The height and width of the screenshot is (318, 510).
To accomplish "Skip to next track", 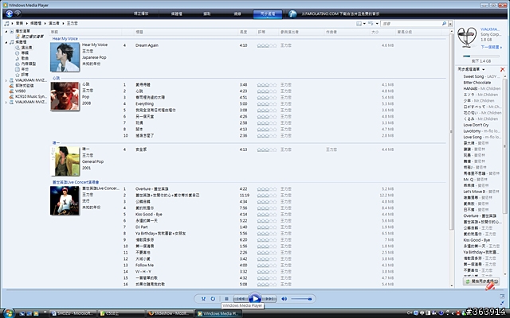I will (269, 299).
